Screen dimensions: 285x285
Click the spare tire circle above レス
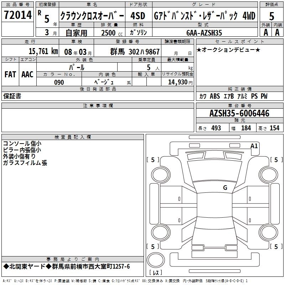tap(156, 260)
